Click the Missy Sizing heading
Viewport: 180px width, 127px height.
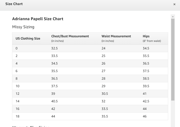(23, 27)
